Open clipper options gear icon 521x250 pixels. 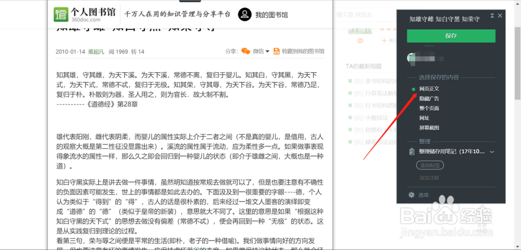[412, 194]
